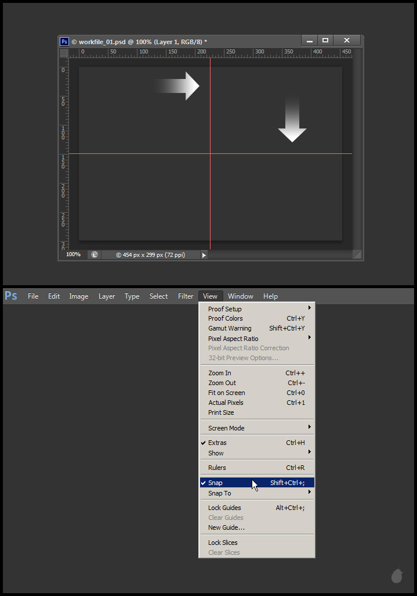Open the status bar info arrow menu

click(204, 255)
